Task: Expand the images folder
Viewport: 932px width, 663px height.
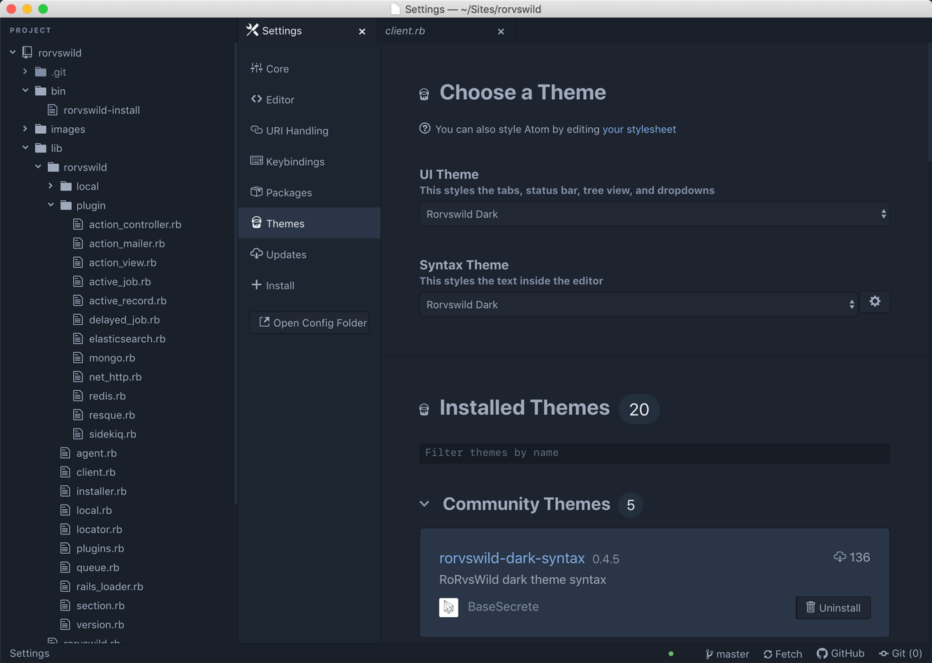Action: (25, 129)
